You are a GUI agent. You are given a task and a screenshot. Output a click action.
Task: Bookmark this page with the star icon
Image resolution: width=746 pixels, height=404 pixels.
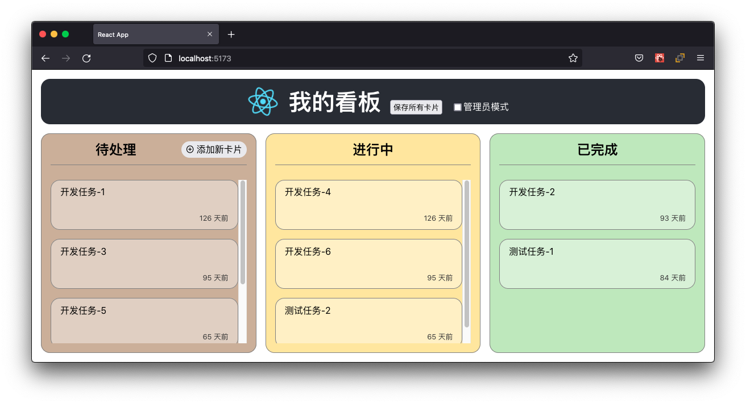click(573, 58)
